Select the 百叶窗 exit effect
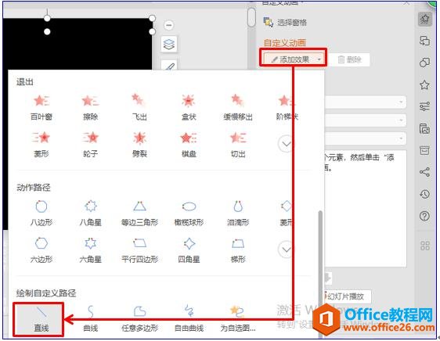 click(41, 108)
